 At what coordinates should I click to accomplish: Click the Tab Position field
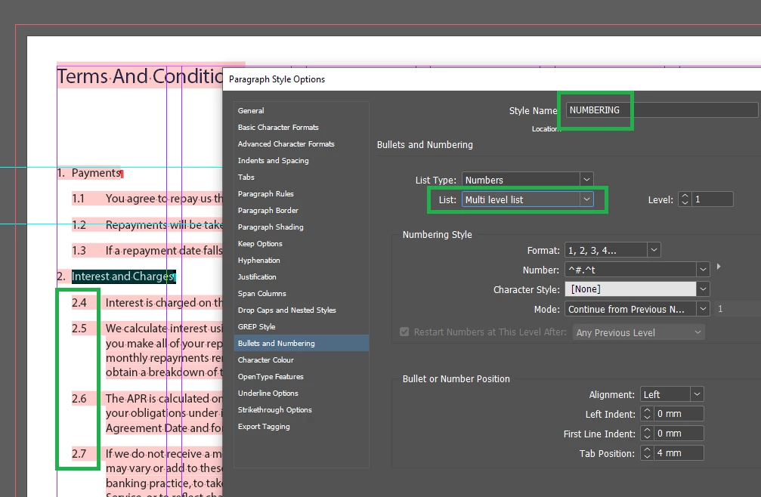click(679, 453)
